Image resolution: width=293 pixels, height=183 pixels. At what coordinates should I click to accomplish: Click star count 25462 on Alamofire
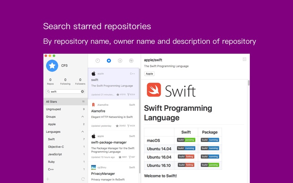click(120, 126)
